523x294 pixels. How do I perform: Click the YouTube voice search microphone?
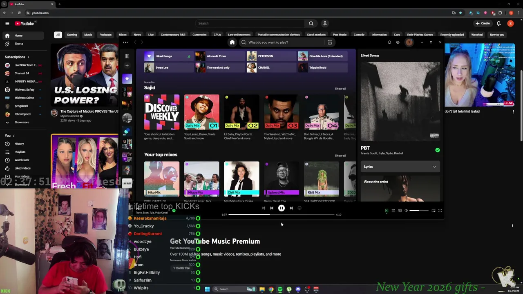325,23
